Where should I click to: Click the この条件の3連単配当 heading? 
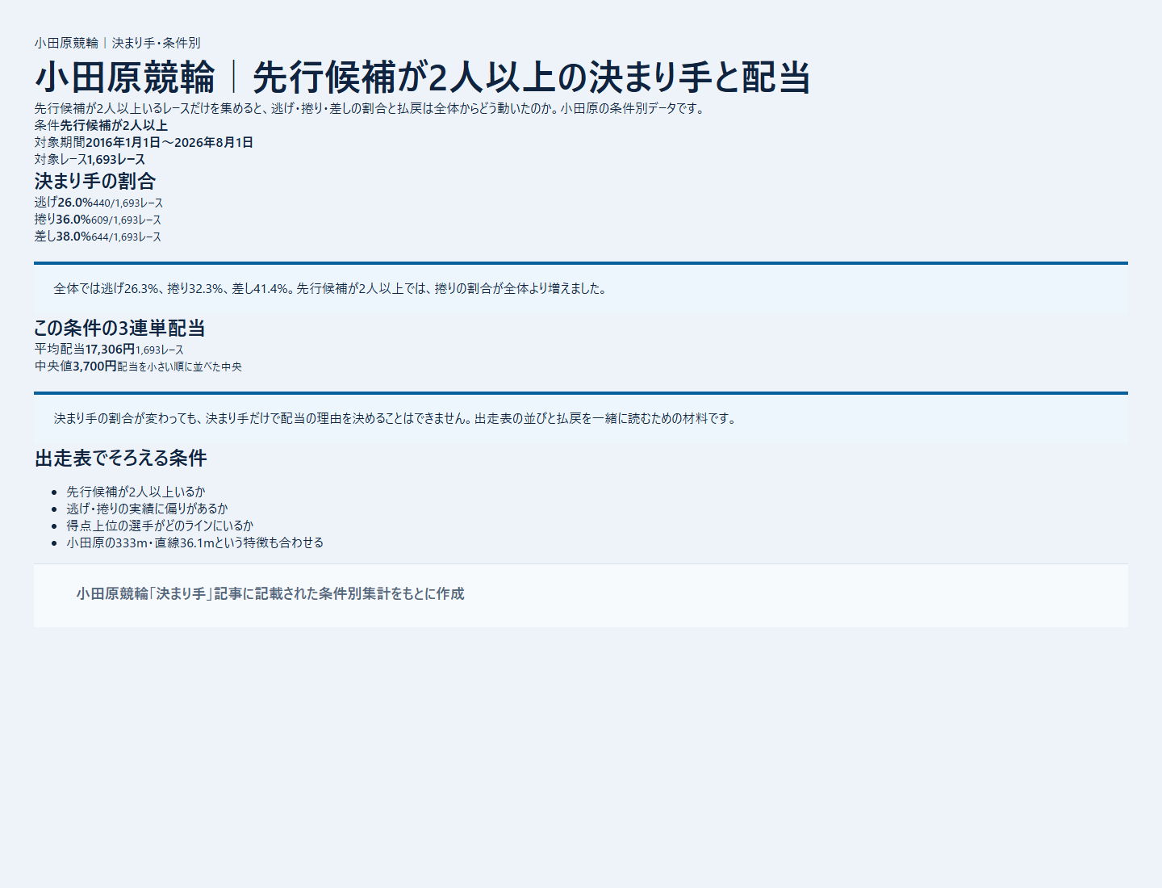[x=119, y=328]
